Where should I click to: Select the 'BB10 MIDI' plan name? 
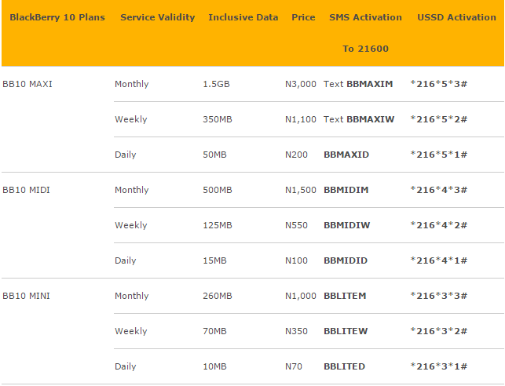pyautogui.click(x=26, y=190)
